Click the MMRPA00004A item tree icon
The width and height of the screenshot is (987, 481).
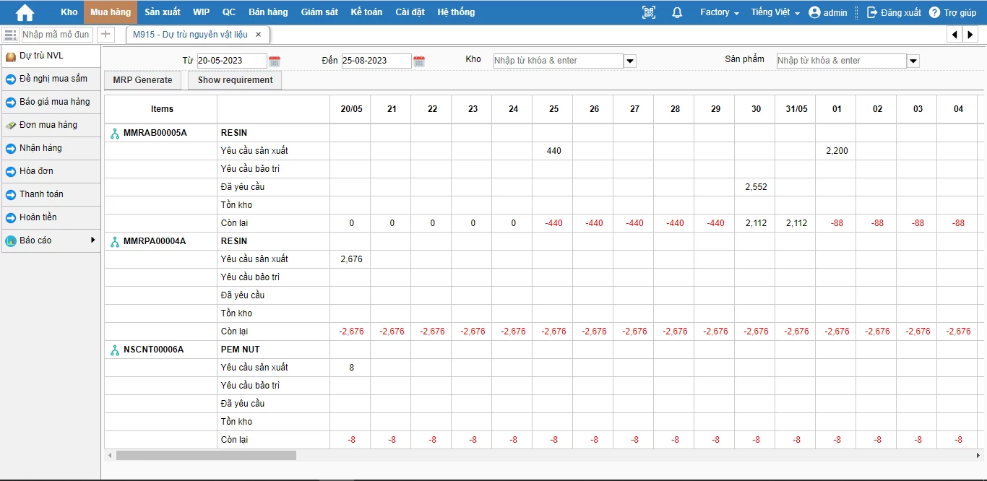pyautogui.click(x=115, y=241)
